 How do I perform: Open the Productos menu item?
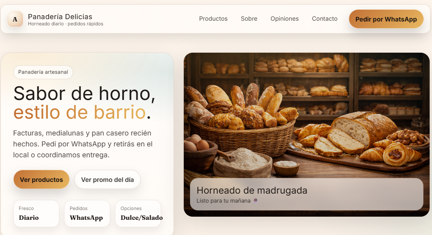pos(213,19)
